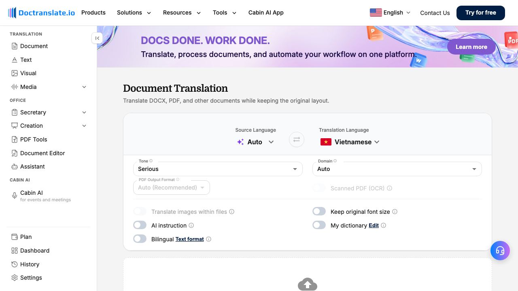
Task: Click the US flag language icon
Action: (x=376, y=13)
